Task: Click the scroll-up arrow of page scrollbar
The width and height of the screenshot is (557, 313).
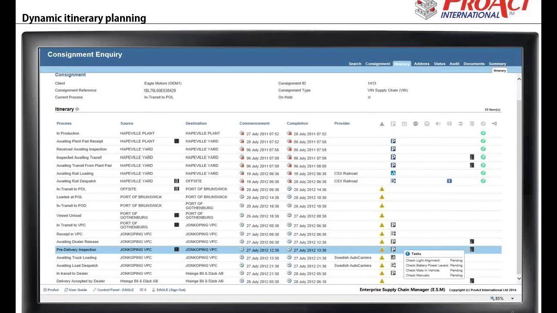Action: (519, 79)
